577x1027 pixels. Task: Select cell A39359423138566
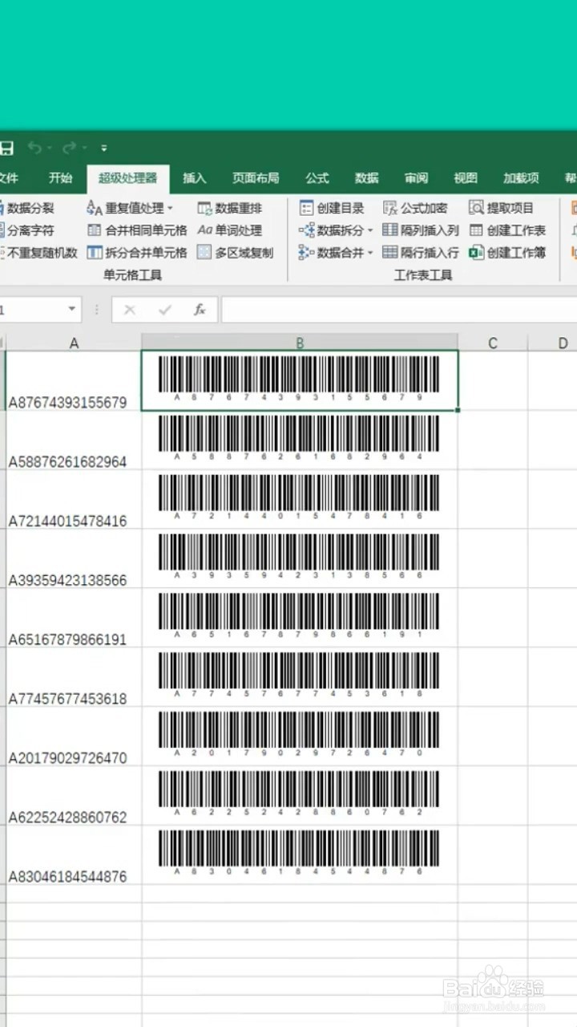click(x=74, y=559)
